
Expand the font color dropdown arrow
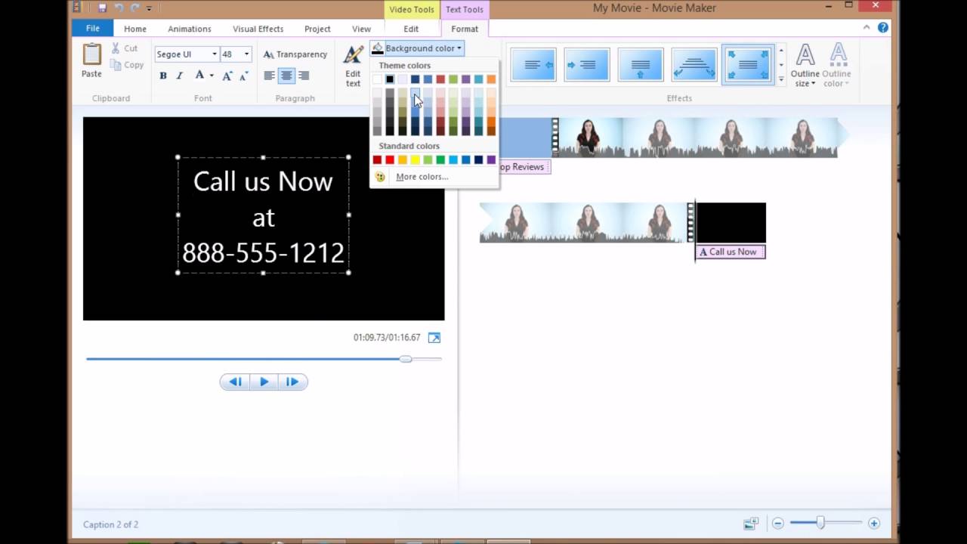pos(212,76)
